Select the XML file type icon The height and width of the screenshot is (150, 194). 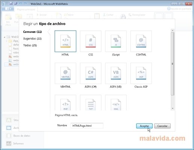pyautogui.click(x=116, y=103)
